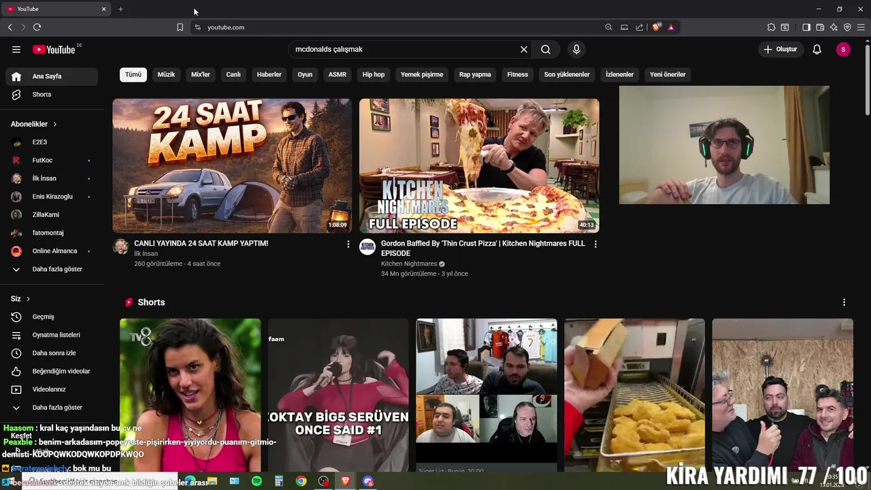The height and width of the screenshot is (490, 871).
Task: Select the Müzik filter chip
Action: [x=166, y=74]
